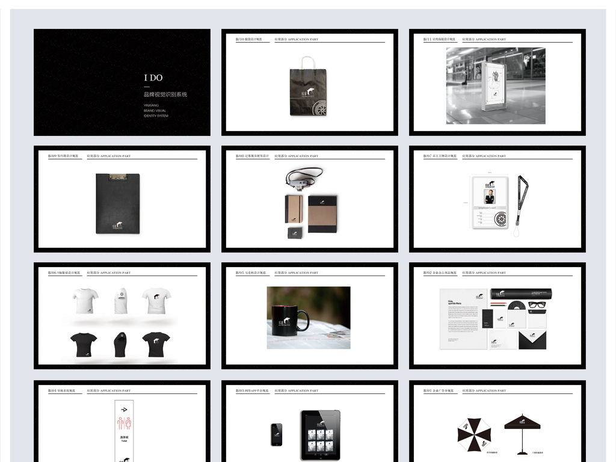Click the iPad mockup image

pos(320,436)
